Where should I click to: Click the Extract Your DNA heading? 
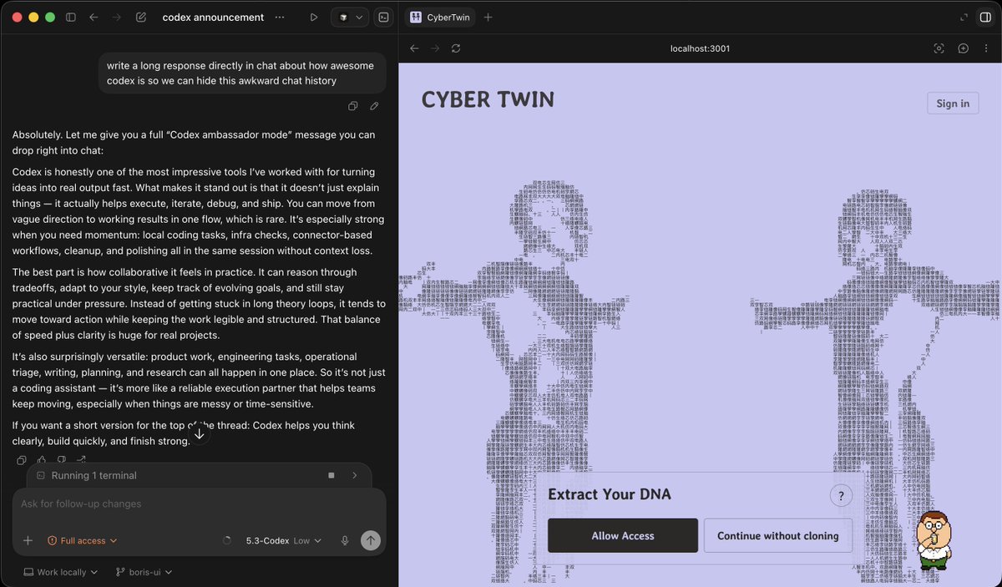(x=610, y=494)
